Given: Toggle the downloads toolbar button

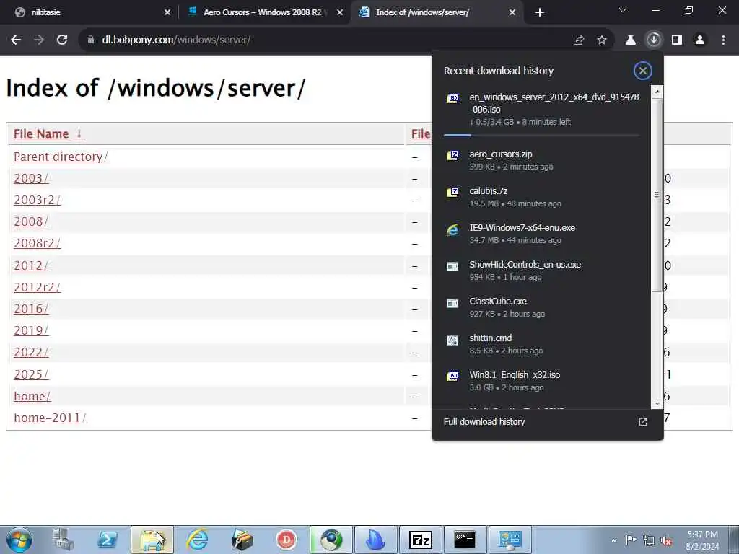Looking at the screenshot, I should 654,40.
